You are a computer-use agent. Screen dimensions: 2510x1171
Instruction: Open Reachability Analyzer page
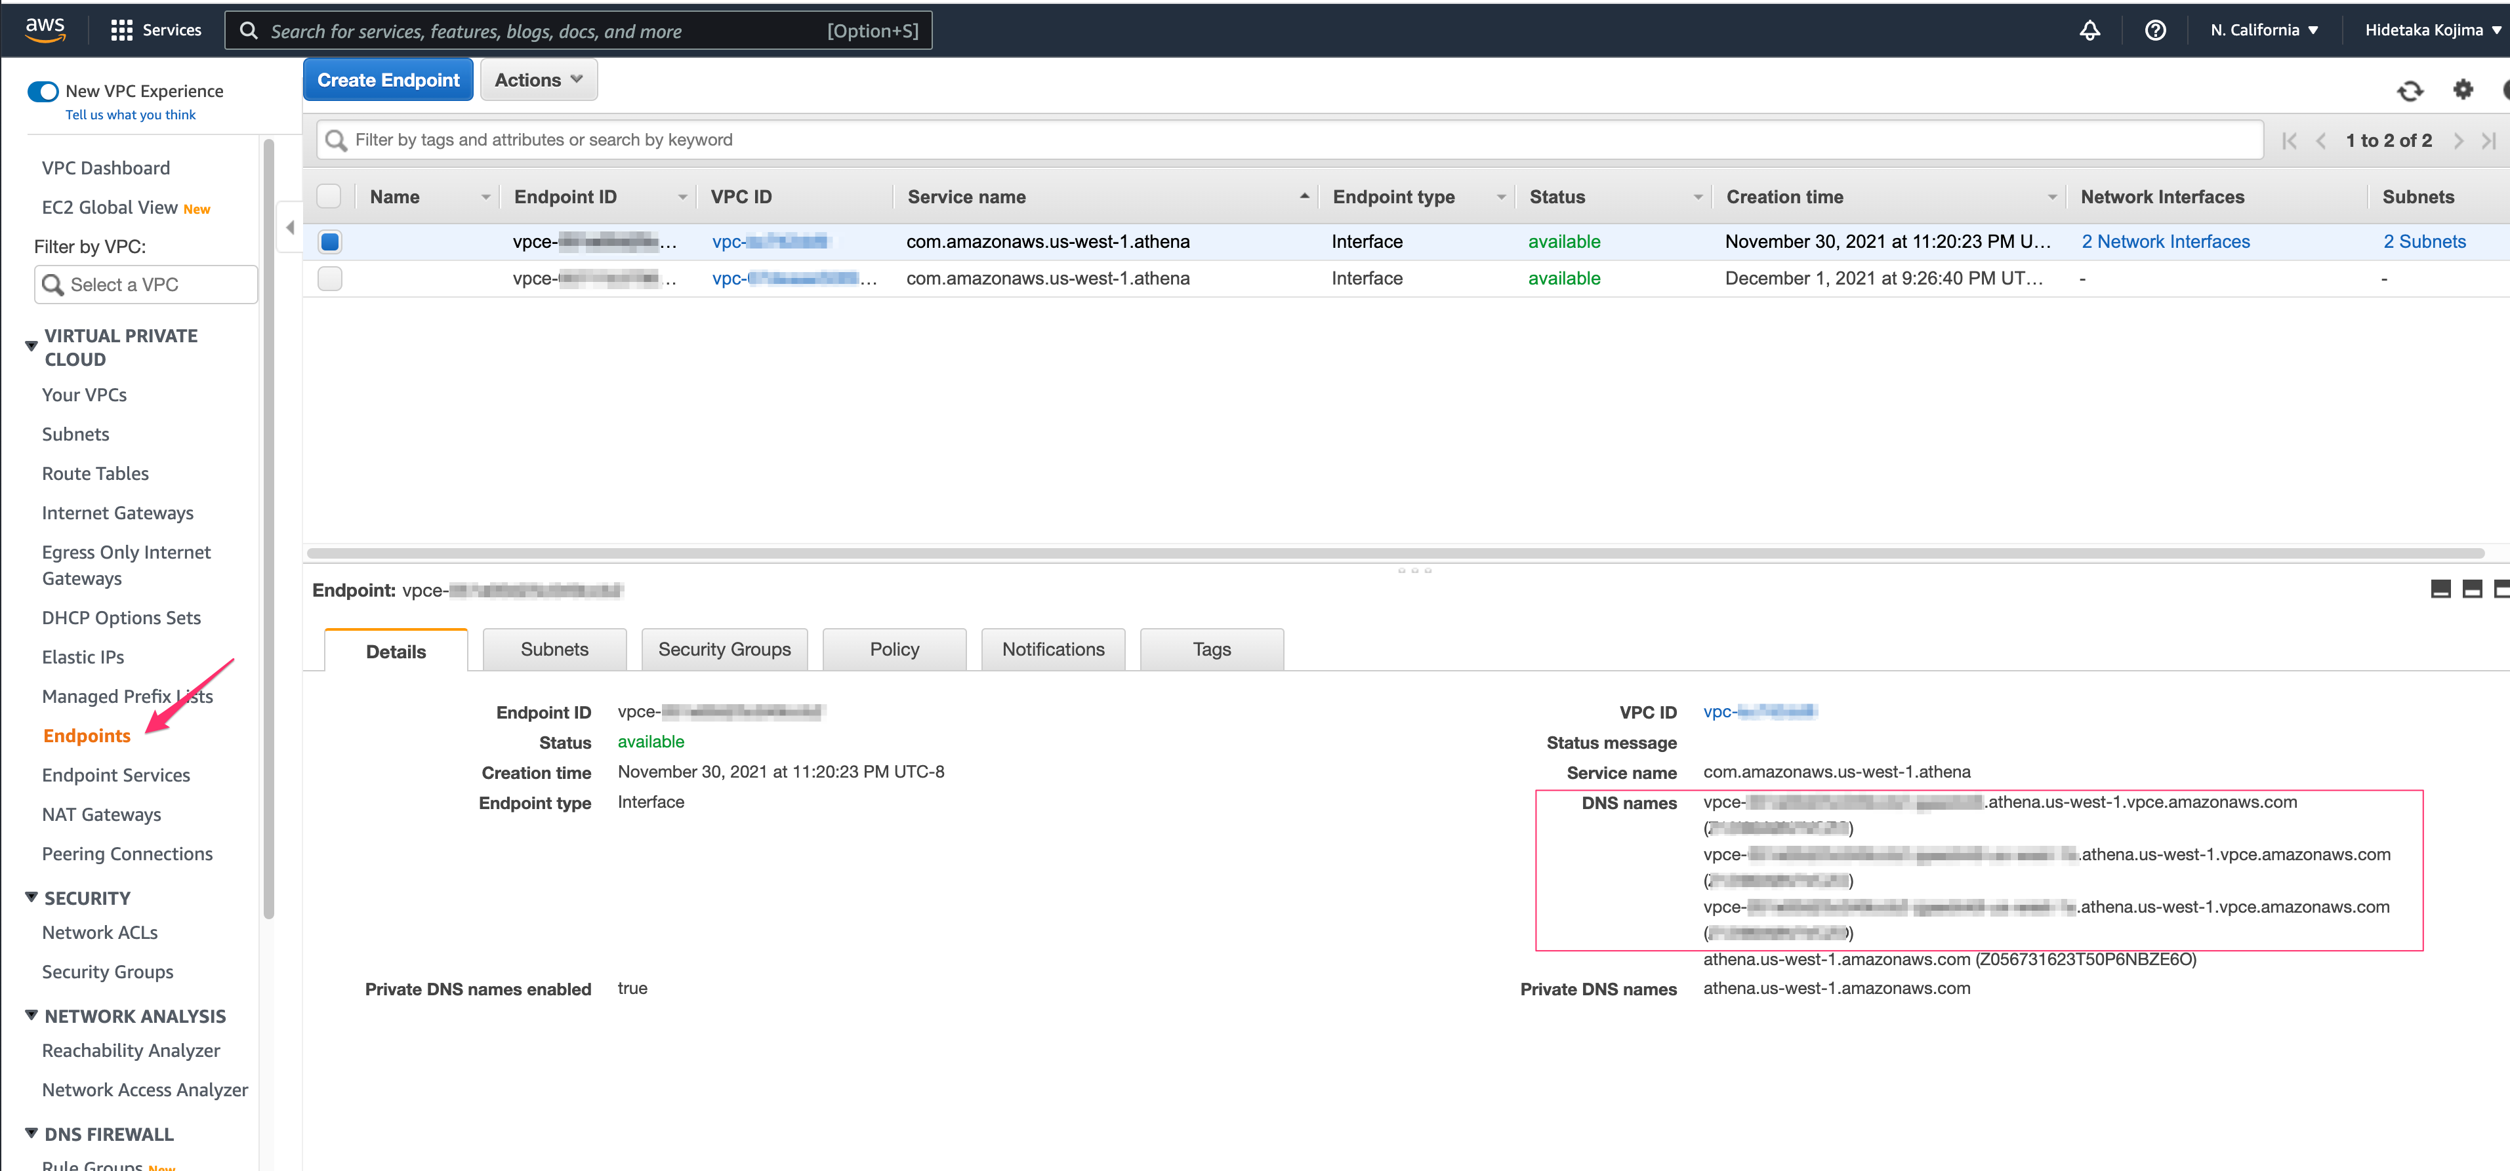pyautogui.click(x=132, y=1050)
